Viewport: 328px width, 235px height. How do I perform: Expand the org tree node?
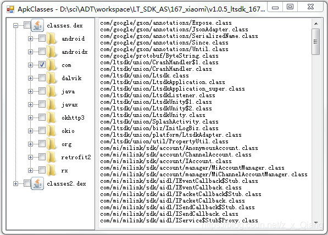30,144
